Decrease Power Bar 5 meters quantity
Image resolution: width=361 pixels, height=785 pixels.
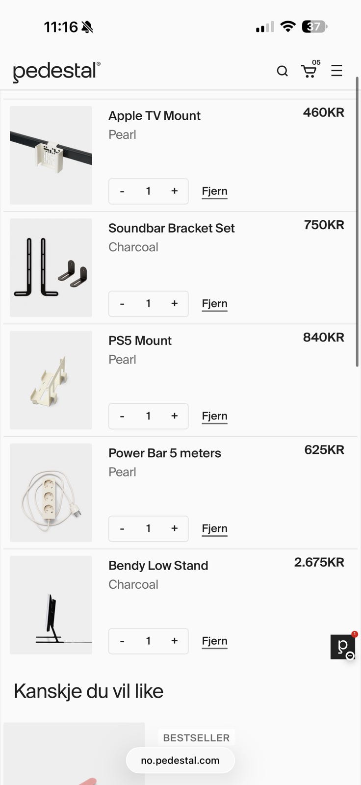click(122, 528)
